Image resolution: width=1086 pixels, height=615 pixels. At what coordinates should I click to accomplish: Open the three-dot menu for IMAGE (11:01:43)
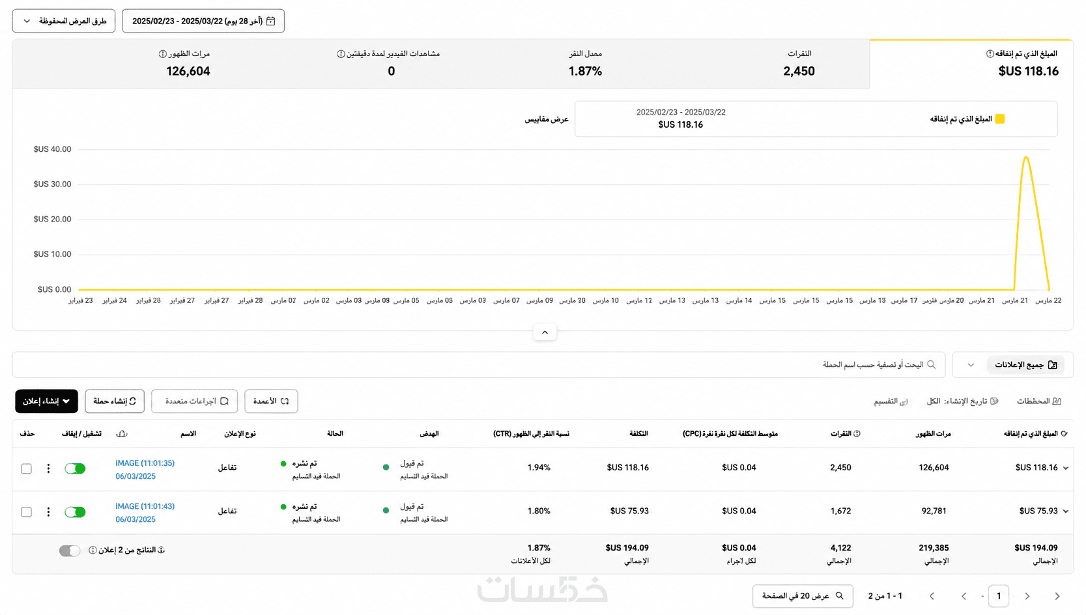point(48,512)
